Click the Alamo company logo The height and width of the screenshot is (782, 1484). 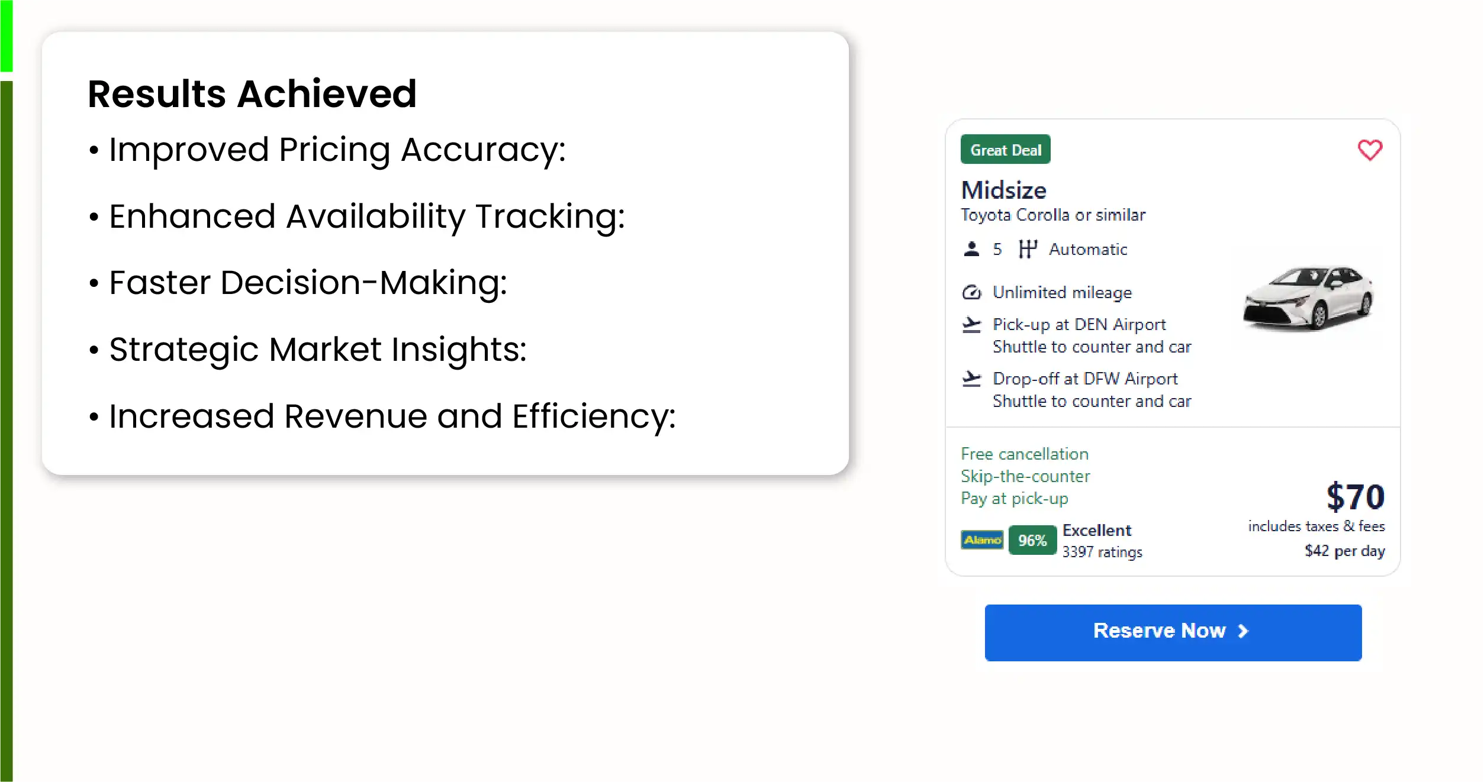[982, 539]
